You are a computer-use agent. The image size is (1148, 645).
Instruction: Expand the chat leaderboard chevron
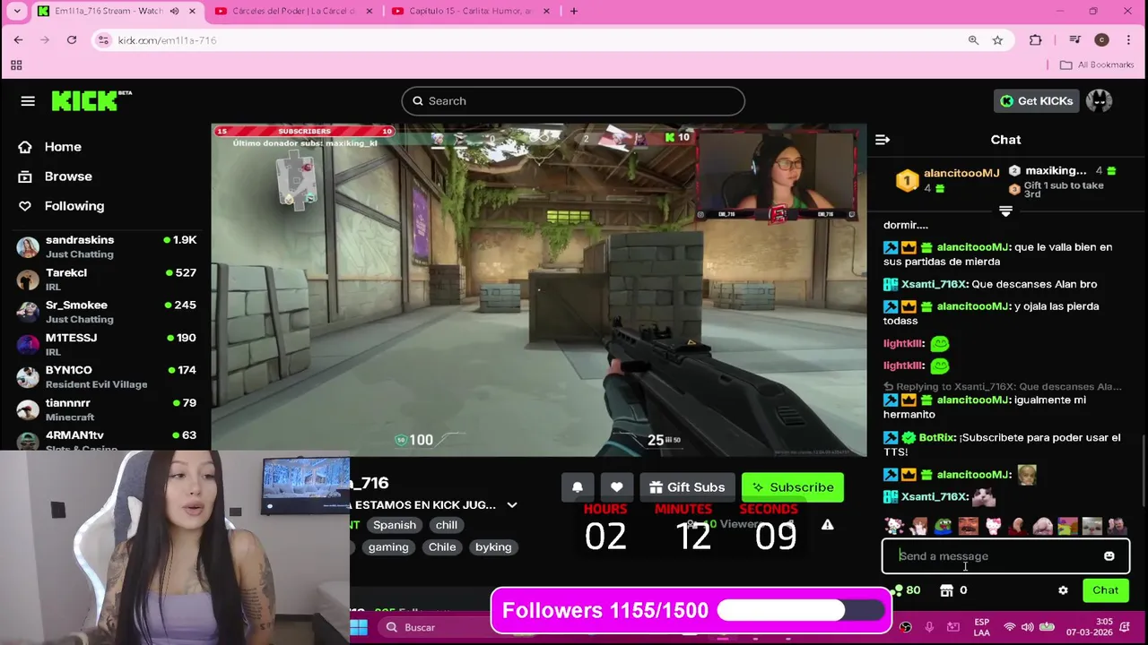click(x=1005, y=211)
